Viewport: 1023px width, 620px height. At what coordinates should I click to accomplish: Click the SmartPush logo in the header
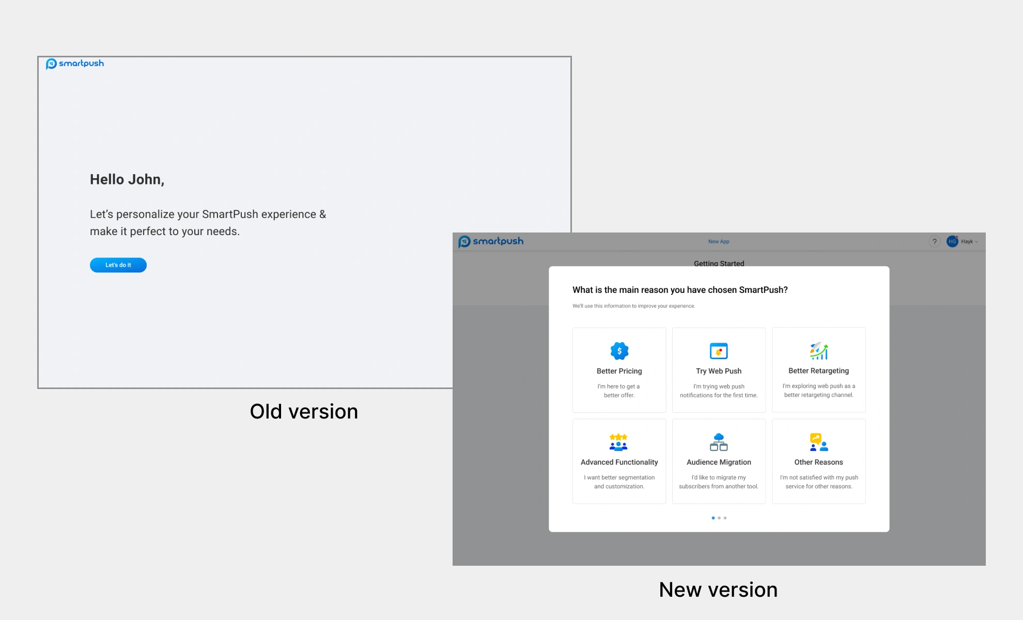pos(491,241)
